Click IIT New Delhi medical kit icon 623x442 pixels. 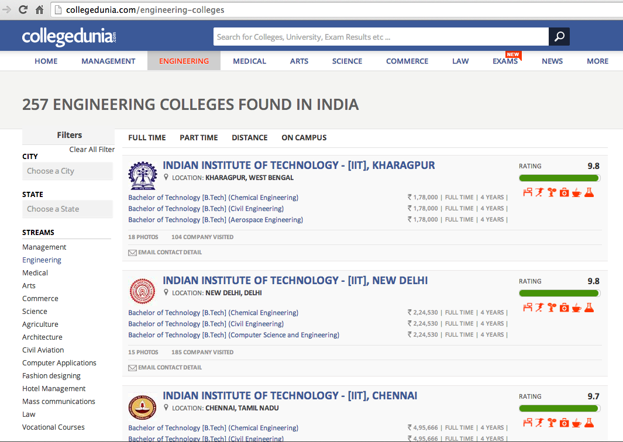click(x=564, y=308)
